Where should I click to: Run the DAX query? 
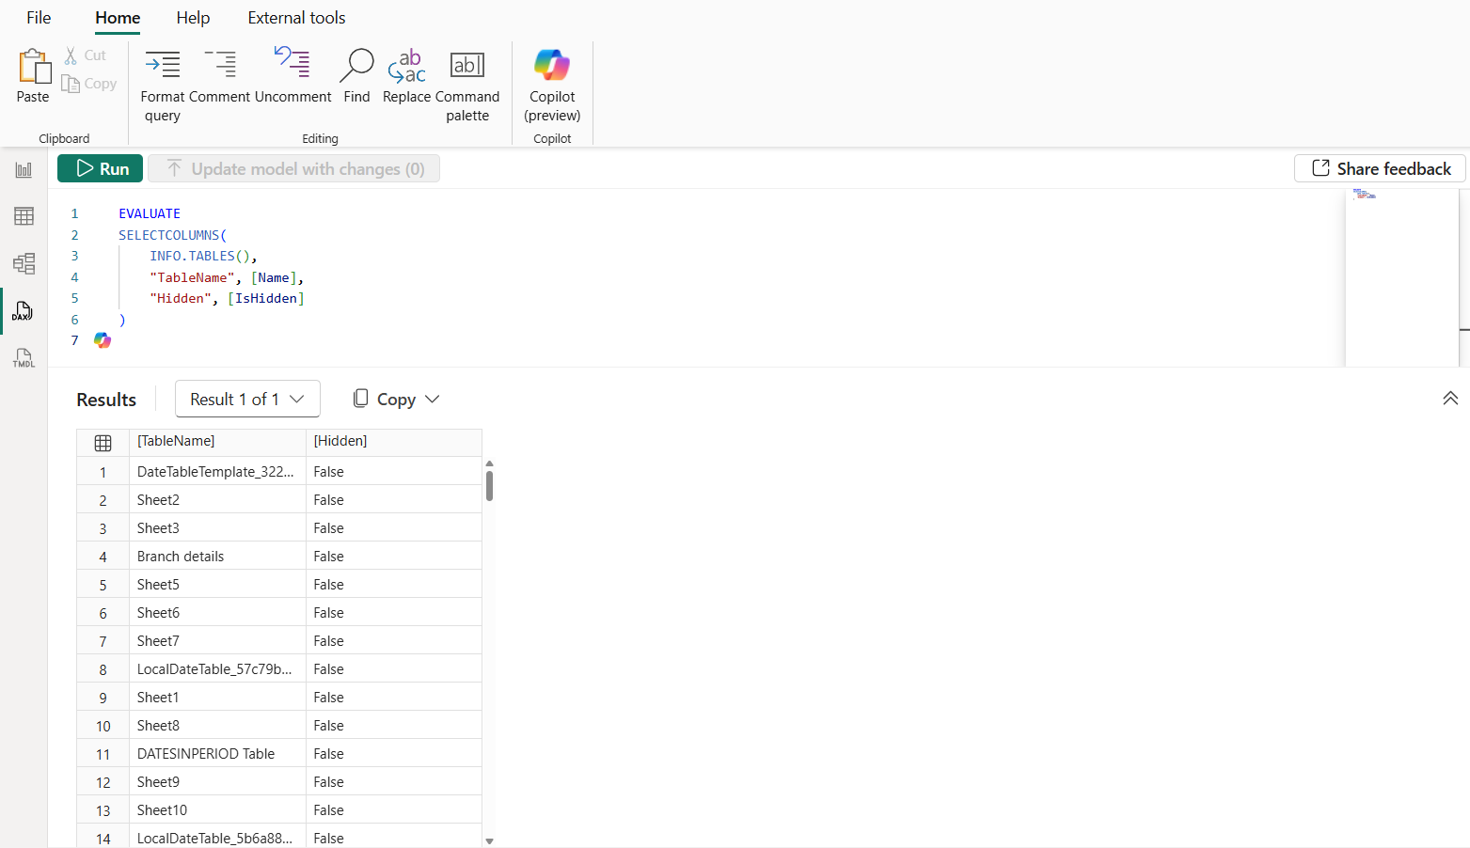[100, 168]
